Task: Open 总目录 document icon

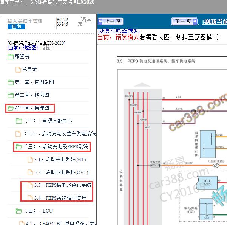Action: [x=18, y=70]
